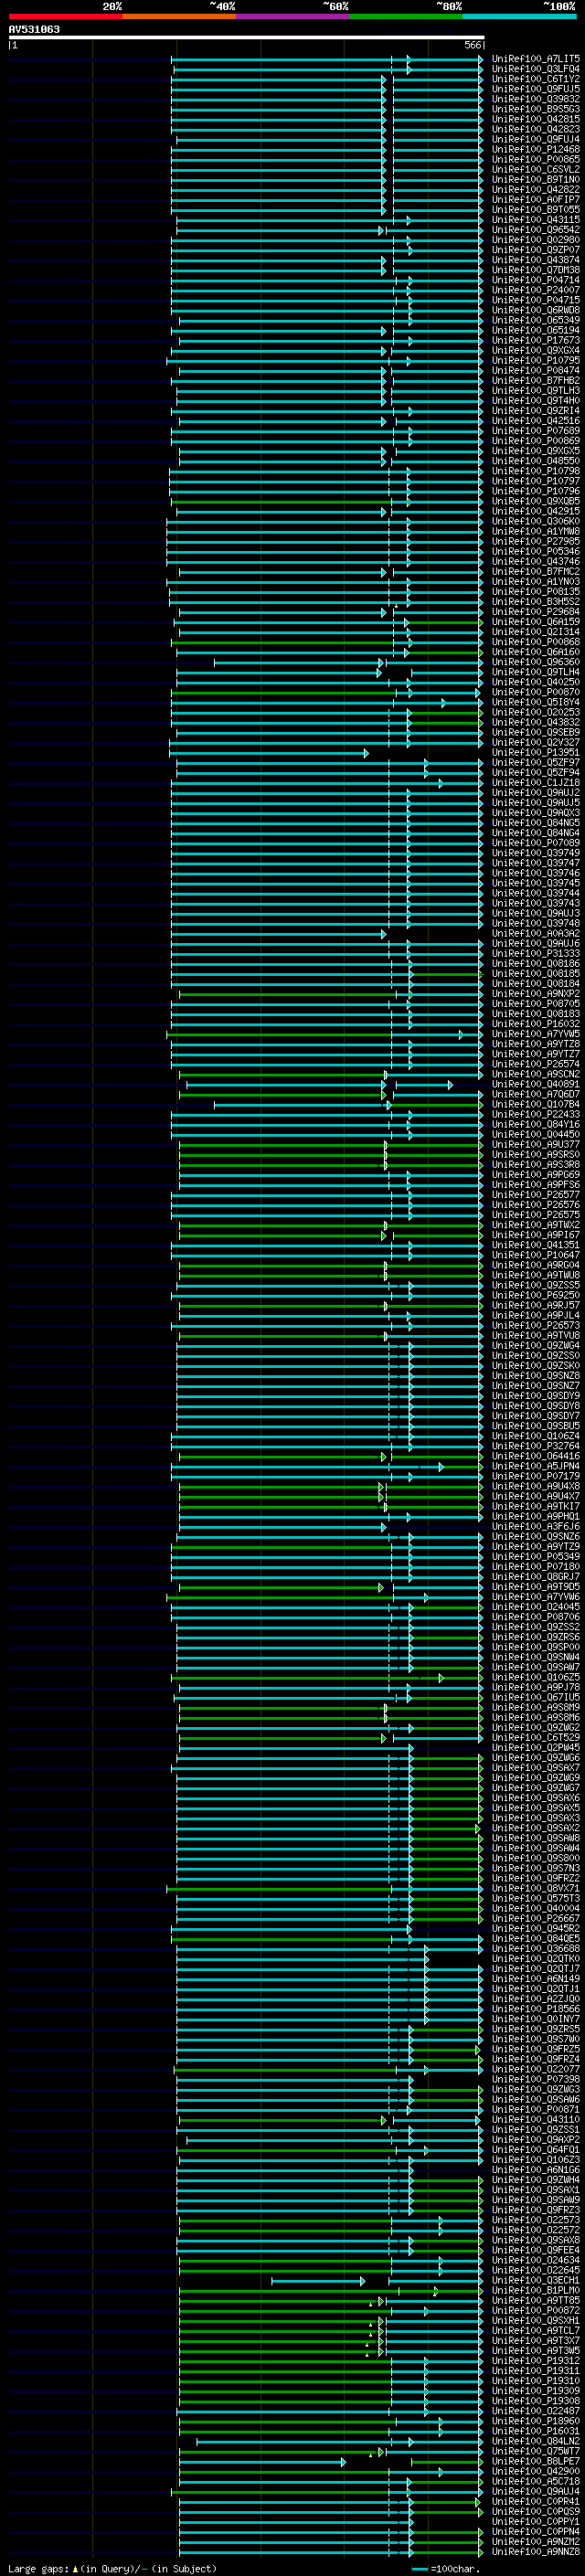
Task: Select hit UniRef100_A5C718
Action: coord(536,2481)
